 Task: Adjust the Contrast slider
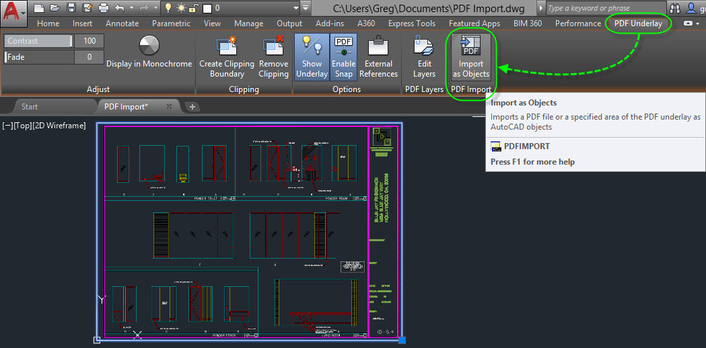pyautogui.click(x=38, y=41)
